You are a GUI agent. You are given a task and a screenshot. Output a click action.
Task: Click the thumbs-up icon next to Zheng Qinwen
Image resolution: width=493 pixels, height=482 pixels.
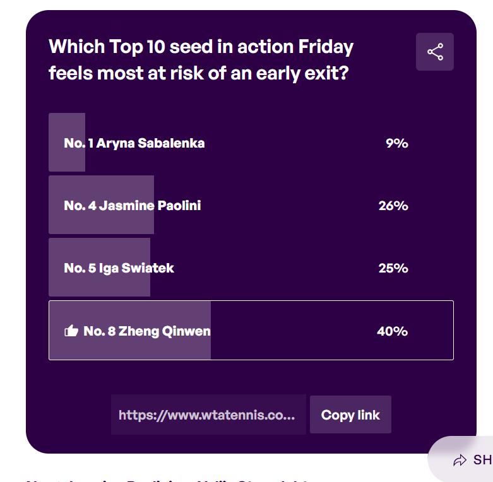click(x=71, y=331)
